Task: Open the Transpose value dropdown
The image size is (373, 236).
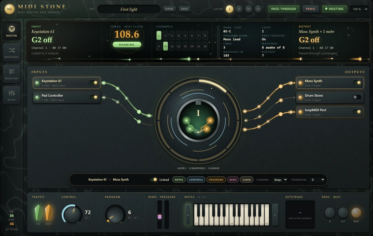Action: point(317,180)
